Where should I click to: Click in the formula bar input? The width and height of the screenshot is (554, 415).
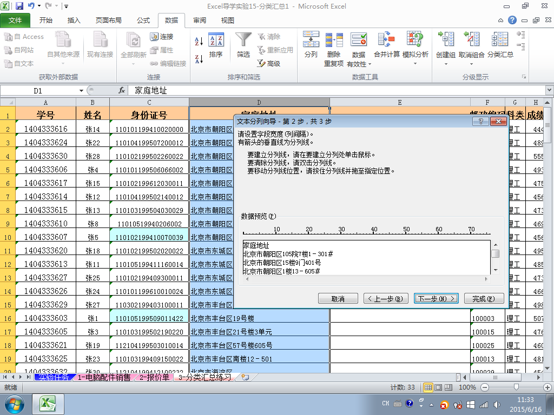(337, 91)
